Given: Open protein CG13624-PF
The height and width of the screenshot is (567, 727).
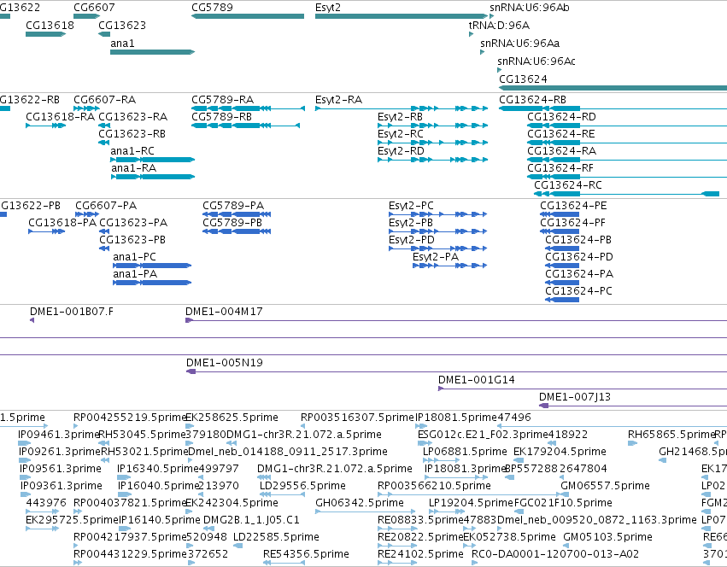Looking at the screenshot, I should [x=573, y=223].
